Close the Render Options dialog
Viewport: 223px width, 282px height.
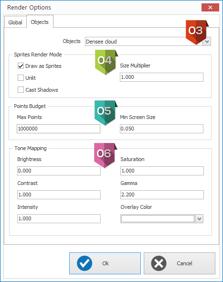click(210, 7)
